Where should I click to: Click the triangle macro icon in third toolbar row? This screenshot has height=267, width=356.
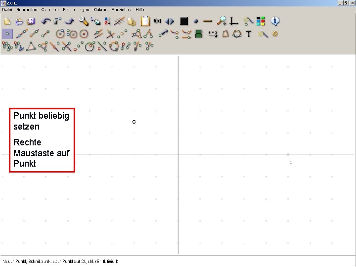pos(31,46)
